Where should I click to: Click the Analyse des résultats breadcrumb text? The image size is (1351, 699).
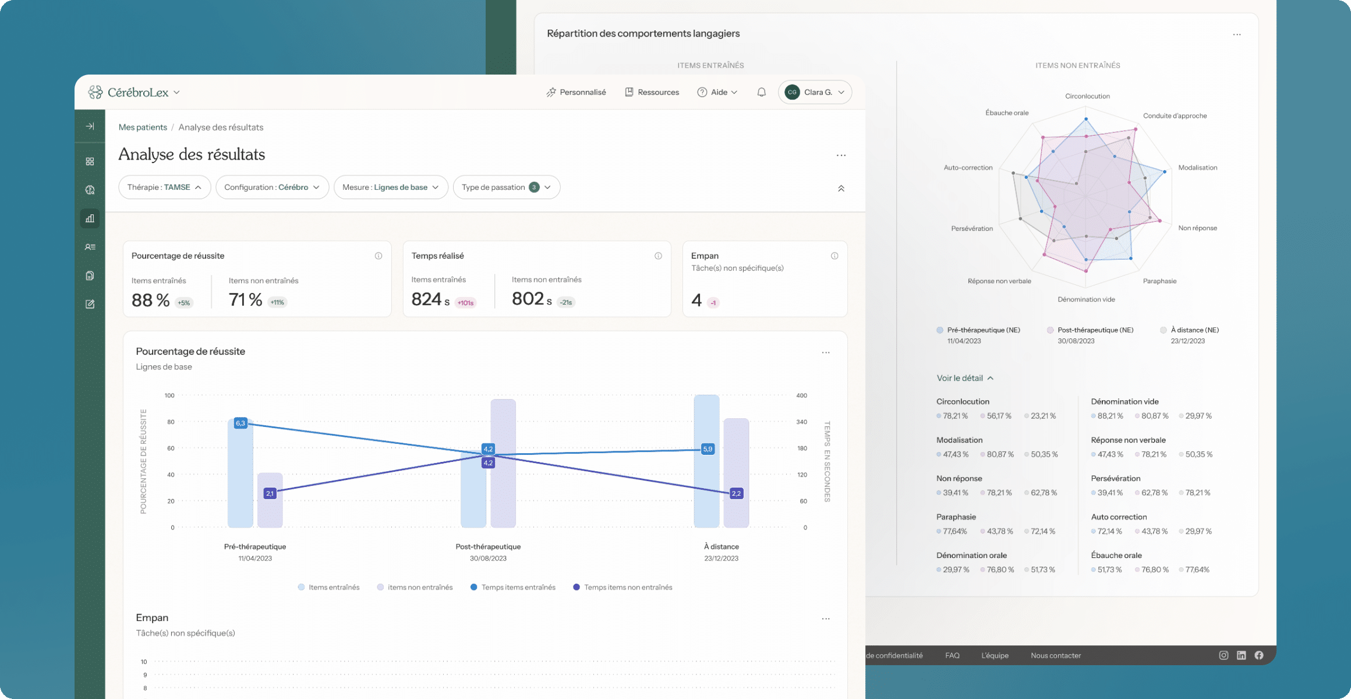coord(221,127)
